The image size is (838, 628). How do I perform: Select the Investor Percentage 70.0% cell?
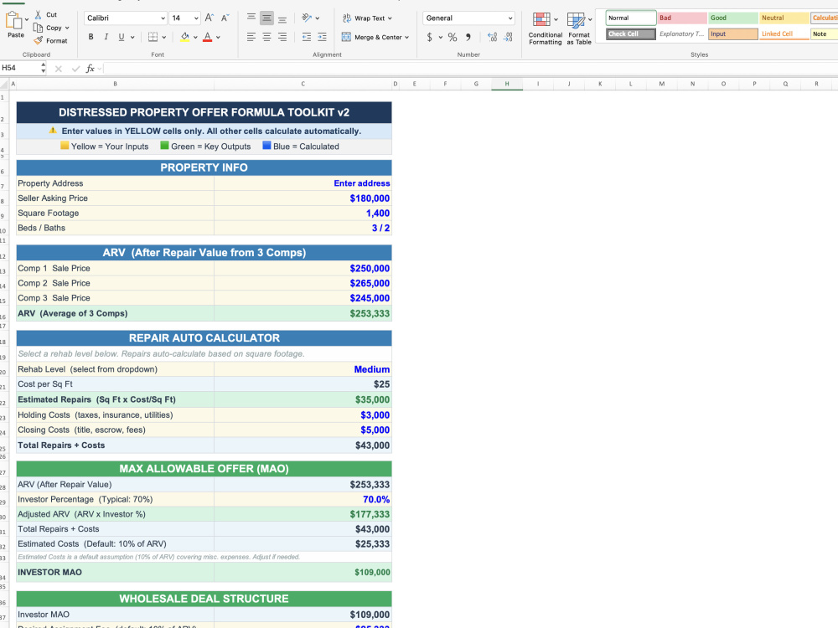click(x=303, y=499)
